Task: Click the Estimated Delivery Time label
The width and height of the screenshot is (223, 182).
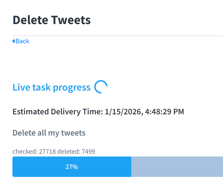Action: [x=58, y=112]
